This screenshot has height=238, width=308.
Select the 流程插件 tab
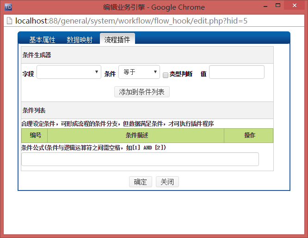click(x=117, y=39)
